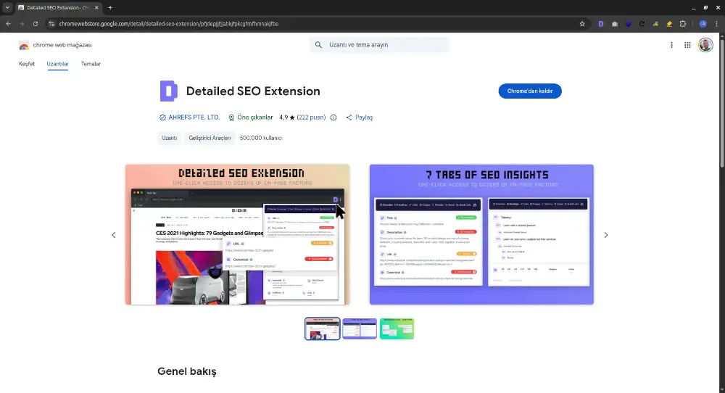The width and height of the screenshot is (725, 393).
Task: Click the browser address bar URL
Action: [x=169, y=24]
